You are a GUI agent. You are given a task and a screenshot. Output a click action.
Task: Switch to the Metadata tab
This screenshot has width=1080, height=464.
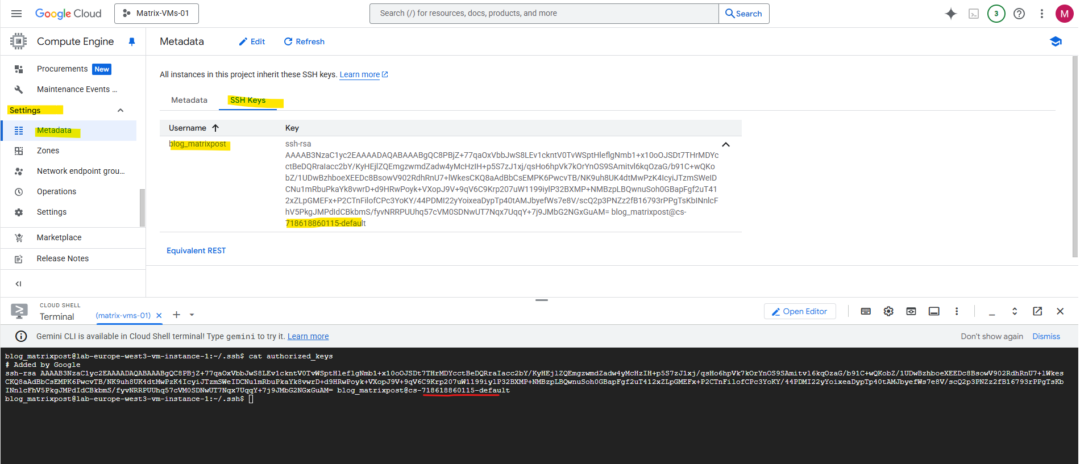point(189,100)
